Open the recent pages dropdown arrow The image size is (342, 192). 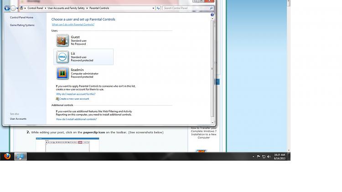17,8
